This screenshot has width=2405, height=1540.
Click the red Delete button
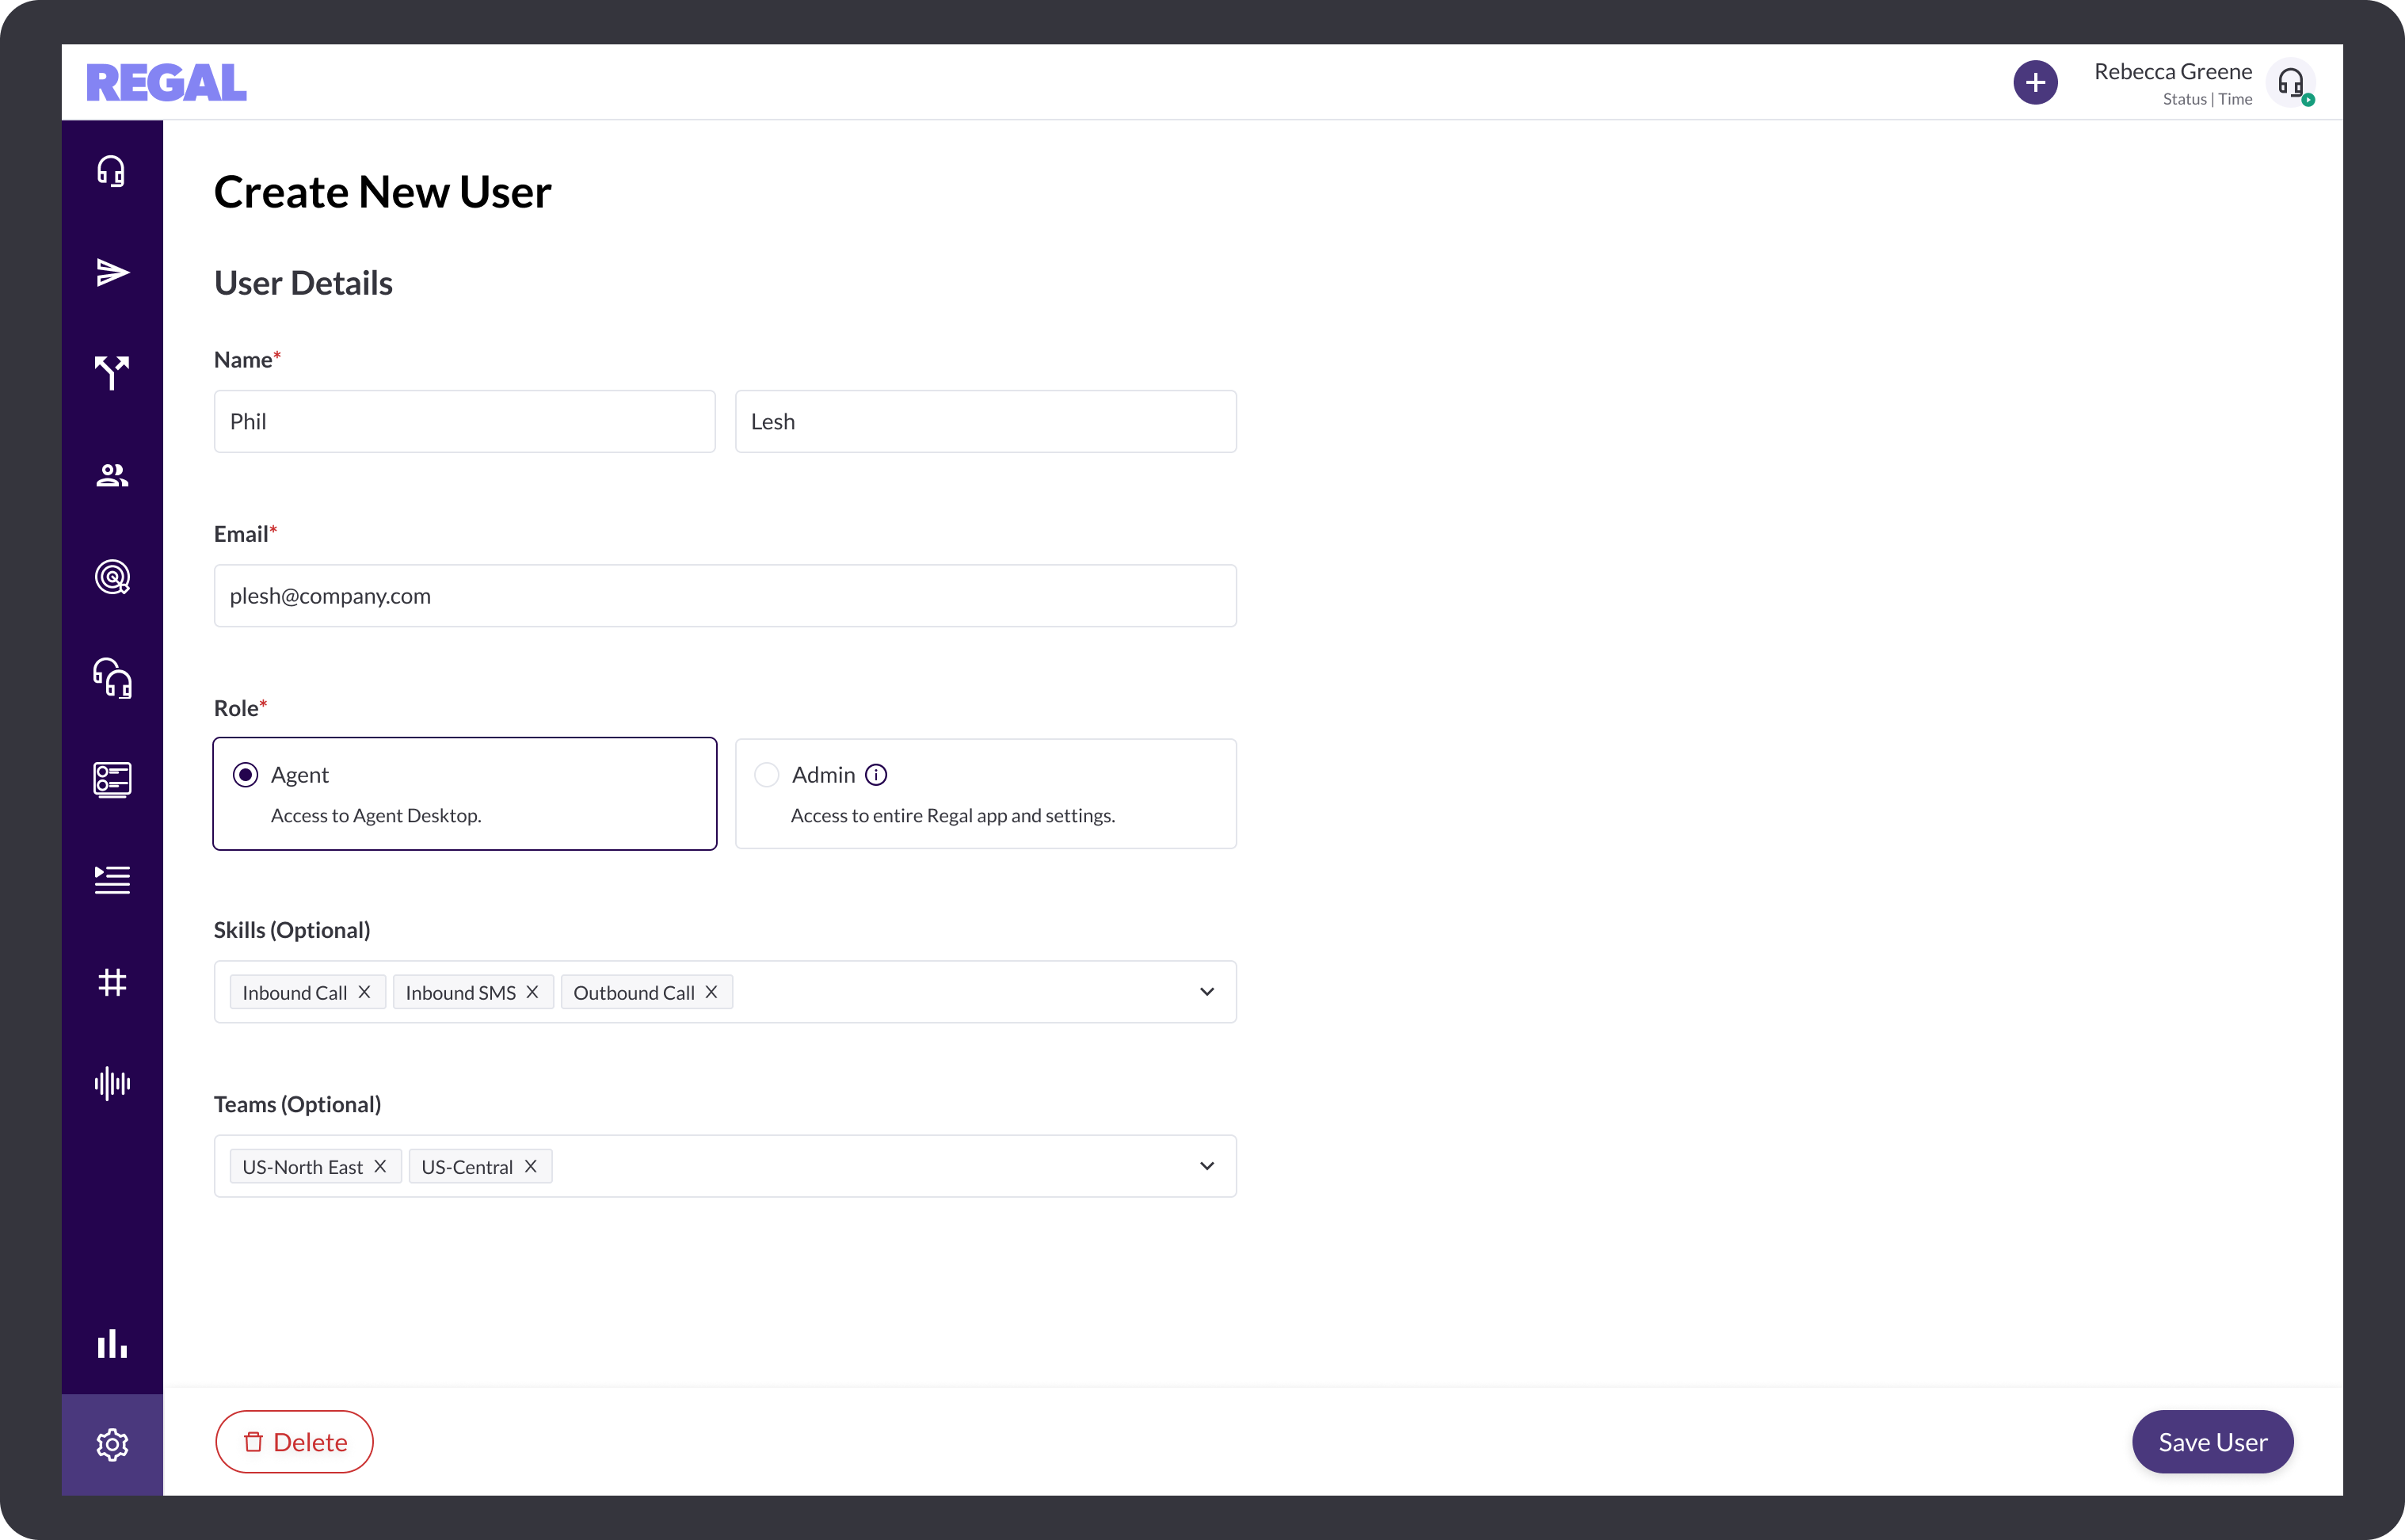point(294,1442)
